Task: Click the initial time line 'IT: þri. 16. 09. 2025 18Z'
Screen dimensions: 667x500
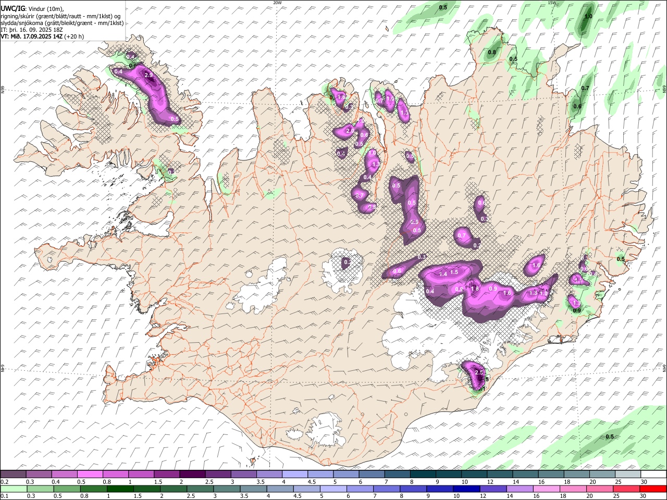Action: tap(32, 30)
